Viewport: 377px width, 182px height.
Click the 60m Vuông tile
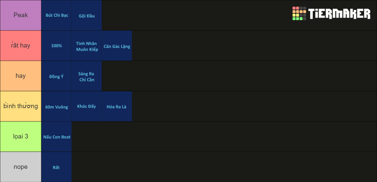click(57, 106)
